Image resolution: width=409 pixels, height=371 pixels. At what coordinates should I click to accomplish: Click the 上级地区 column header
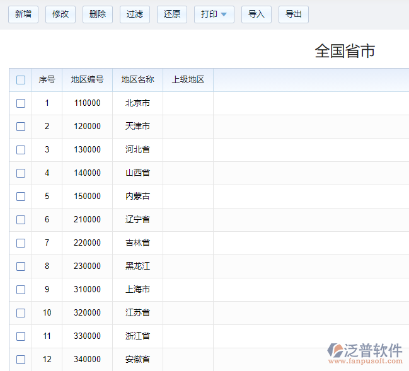pos(188,80)
